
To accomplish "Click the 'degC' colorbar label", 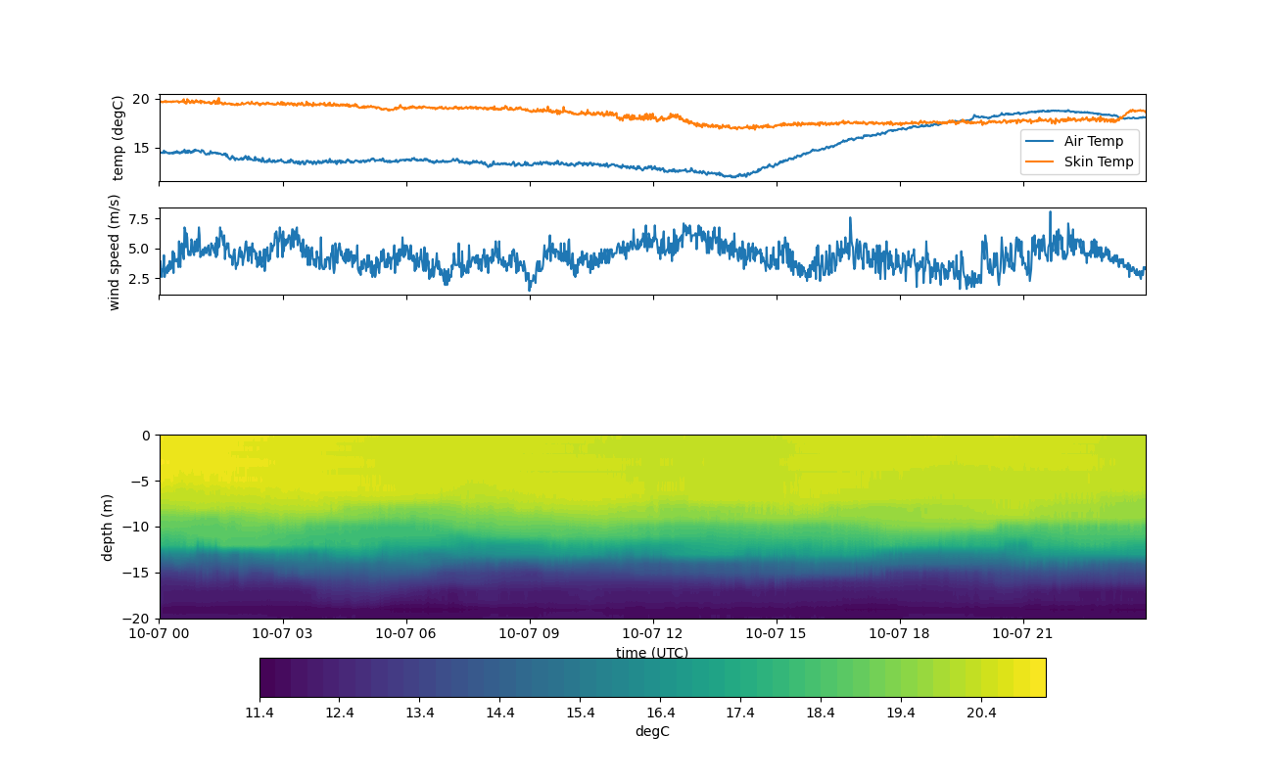I will coord(652,731).
